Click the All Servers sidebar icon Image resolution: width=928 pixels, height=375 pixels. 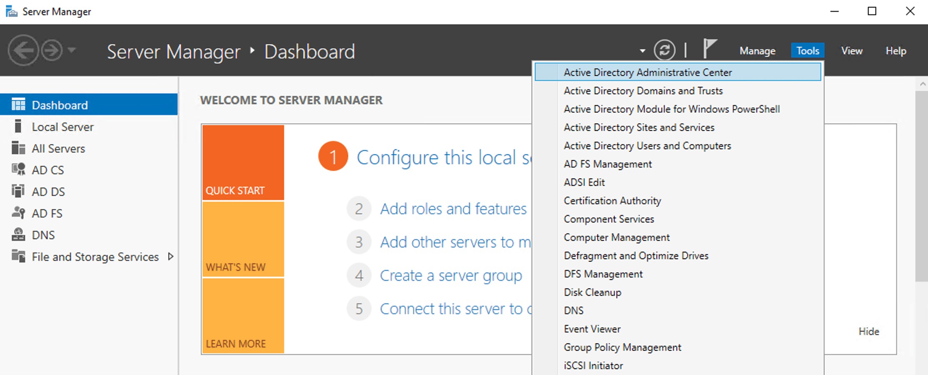coord(18,148)
